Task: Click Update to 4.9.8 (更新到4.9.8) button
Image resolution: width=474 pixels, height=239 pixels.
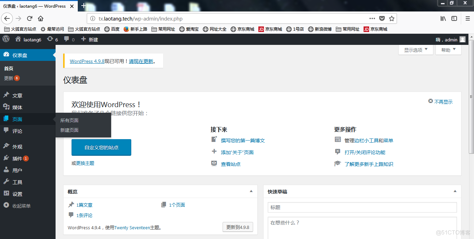Action: tap(238, 227)
